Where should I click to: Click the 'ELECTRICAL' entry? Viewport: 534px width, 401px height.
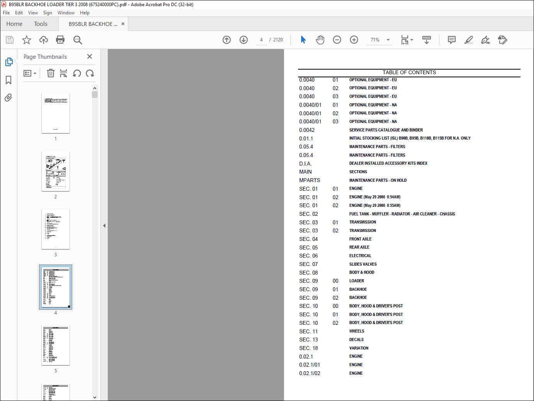pos(360,256)
